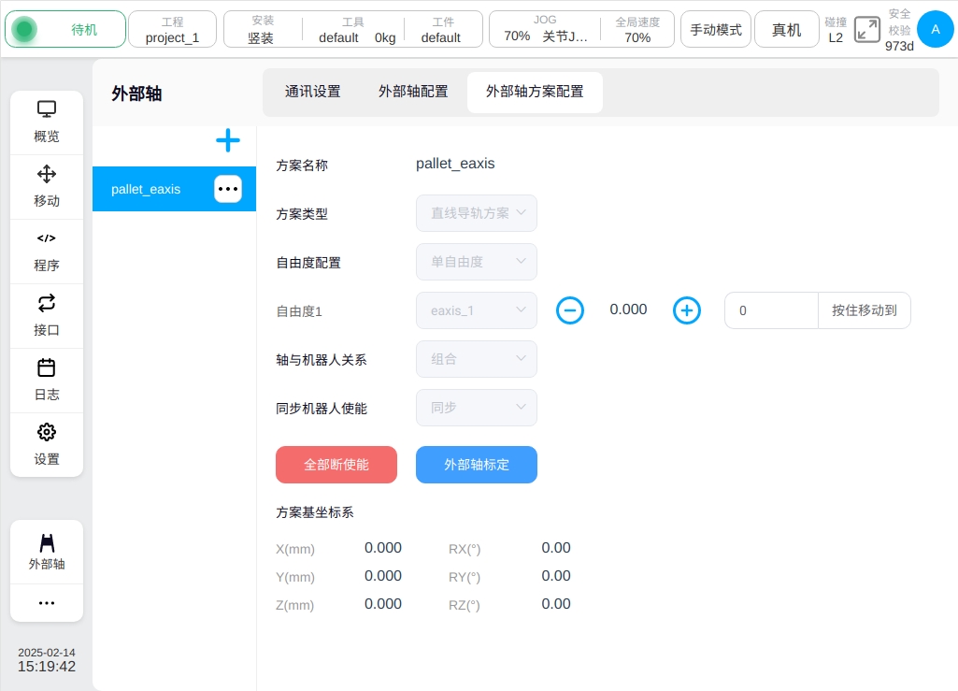
Task: Go to the 移动 move panel
Action: (x=47, y=187)
